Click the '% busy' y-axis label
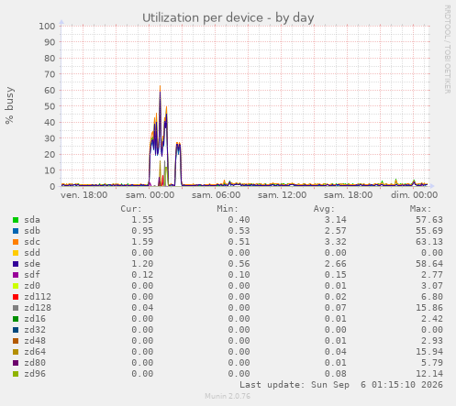The image size is (456, 406). tap(9, 105)
